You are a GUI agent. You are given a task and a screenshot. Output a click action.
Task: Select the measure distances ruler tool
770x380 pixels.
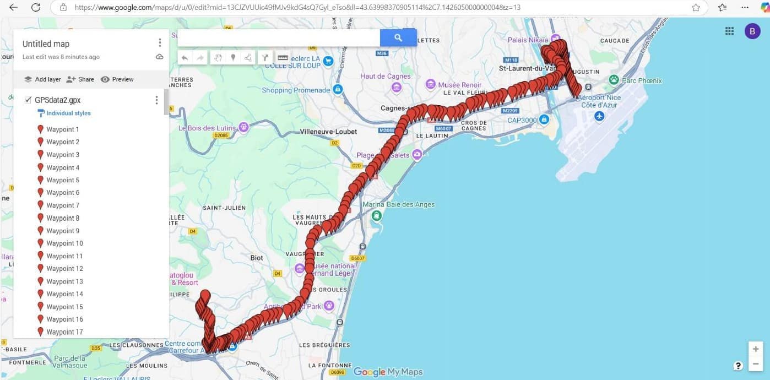(x=283, y=57)
